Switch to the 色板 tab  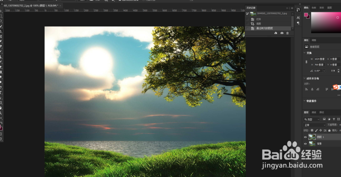tap(314, 7)
